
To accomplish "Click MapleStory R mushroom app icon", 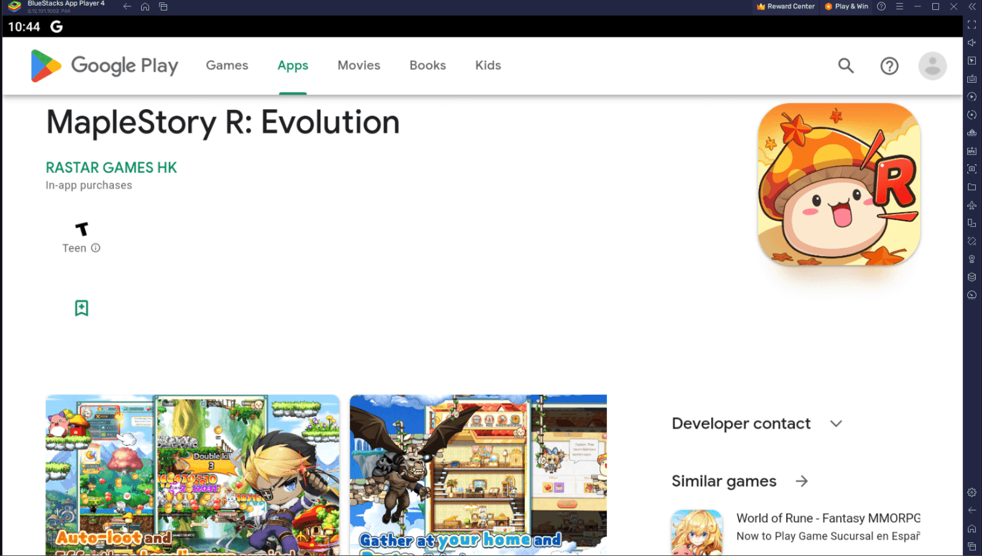I will pyautogui.click(x=839, y=185).
